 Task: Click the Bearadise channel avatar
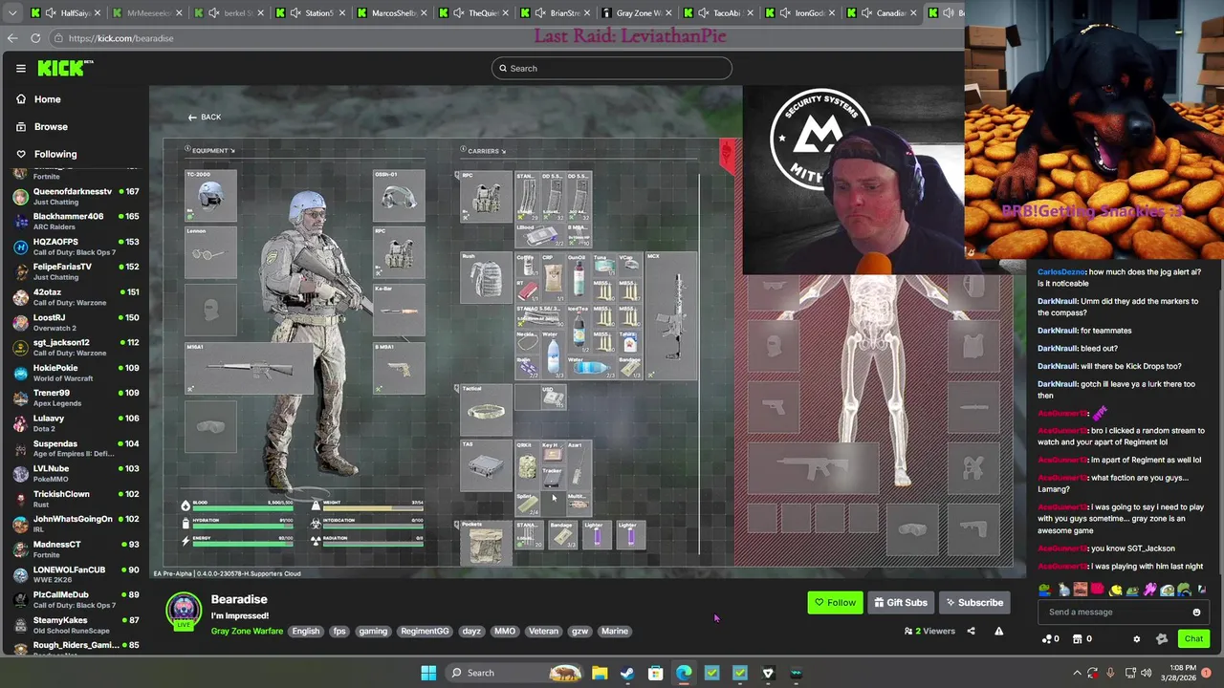point(184,612)
